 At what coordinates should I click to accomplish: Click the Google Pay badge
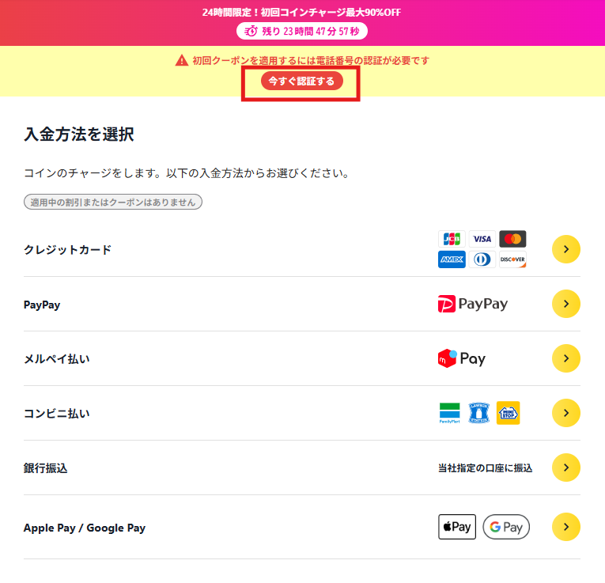506,527
